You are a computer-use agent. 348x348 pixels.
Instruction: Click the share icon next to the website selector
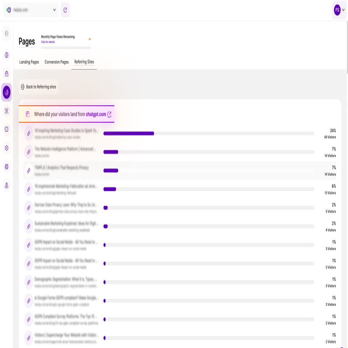tap(65, 10)
